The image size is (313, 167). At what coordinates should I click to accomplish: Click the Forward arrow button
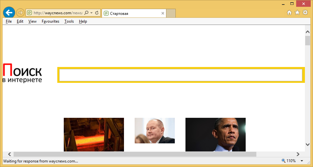click(20, 13)
